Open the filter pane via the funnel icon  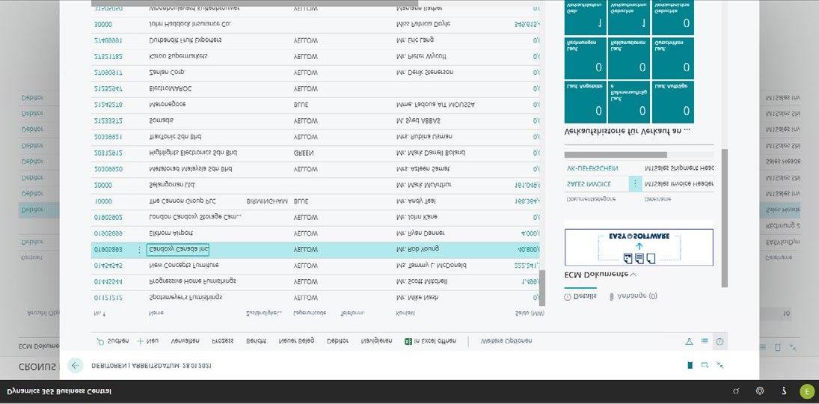click(689, 341)
